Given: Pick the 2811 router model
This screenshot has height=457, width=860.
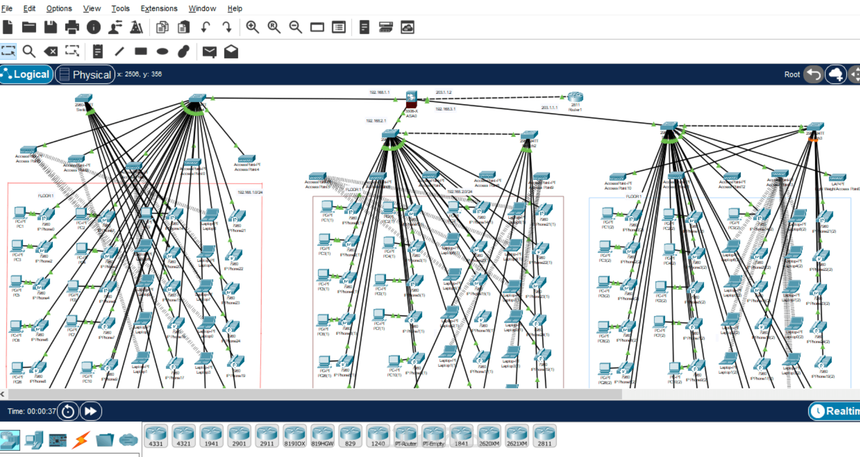Looking at the screenshot, I should point(545,436).
